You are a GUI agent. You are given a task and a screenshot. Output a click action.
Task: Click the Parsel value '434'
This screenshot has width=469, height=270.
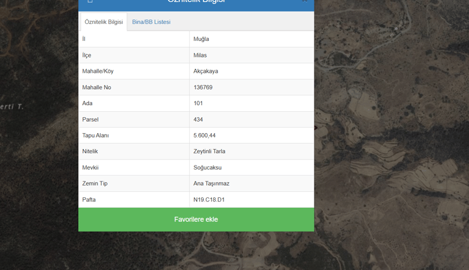[198, 120]
